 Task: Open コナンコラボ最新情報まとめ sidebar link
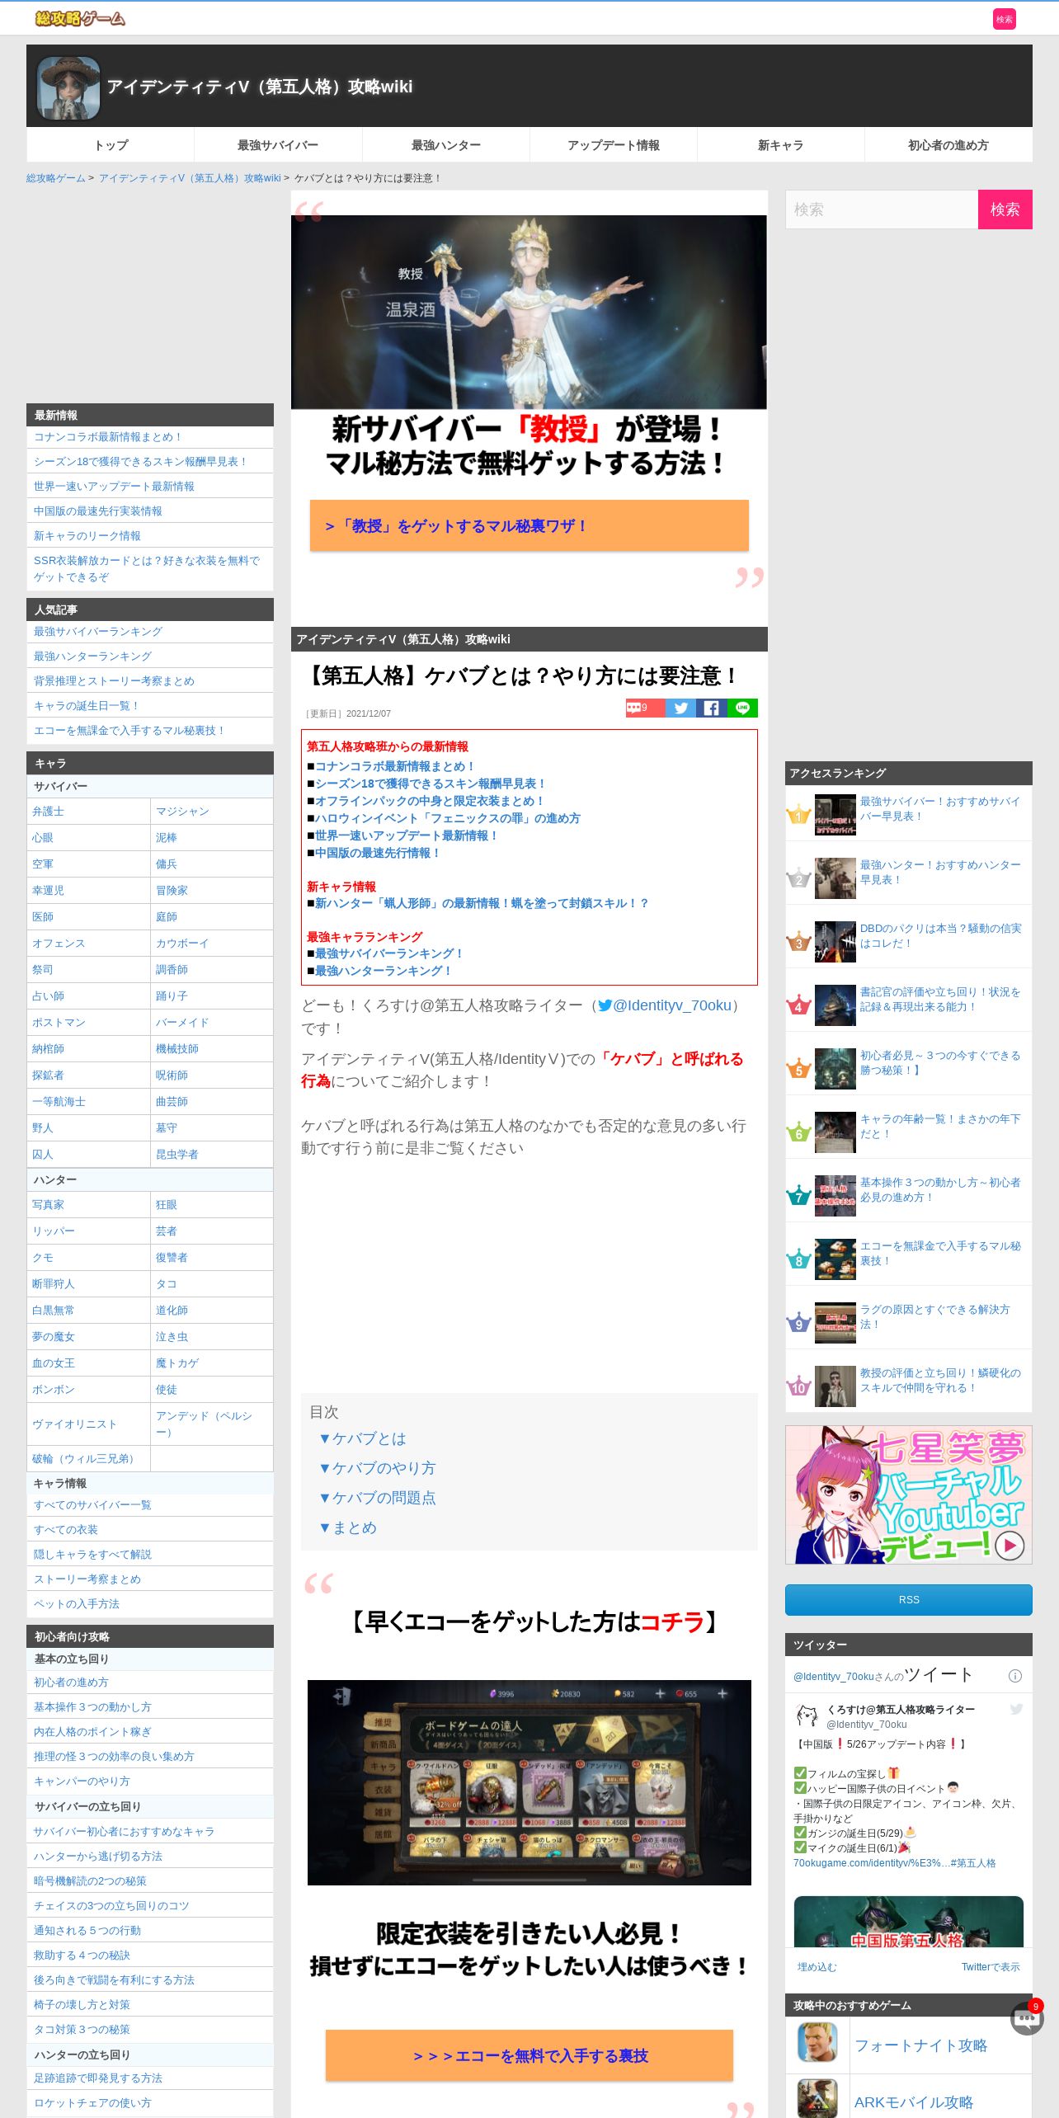pos(108,437)
